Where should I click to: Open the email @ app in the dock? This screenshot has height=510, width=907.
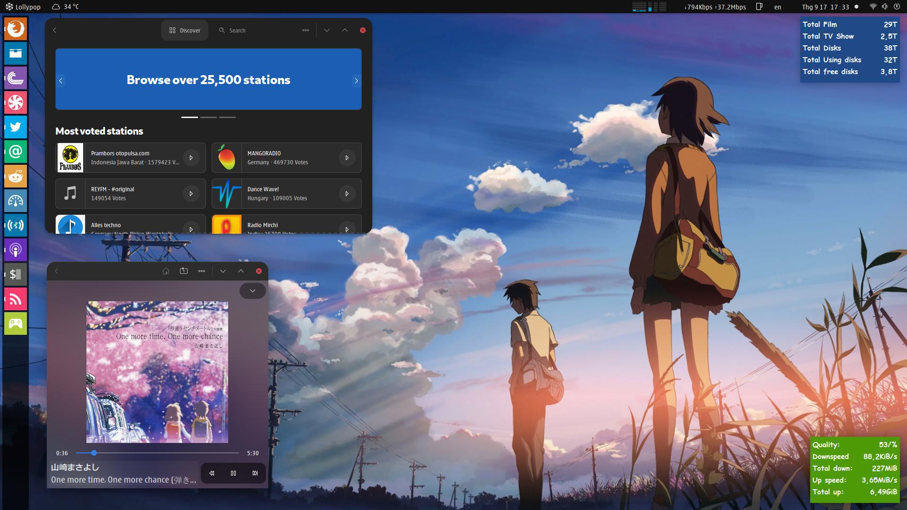pos(16,152)
